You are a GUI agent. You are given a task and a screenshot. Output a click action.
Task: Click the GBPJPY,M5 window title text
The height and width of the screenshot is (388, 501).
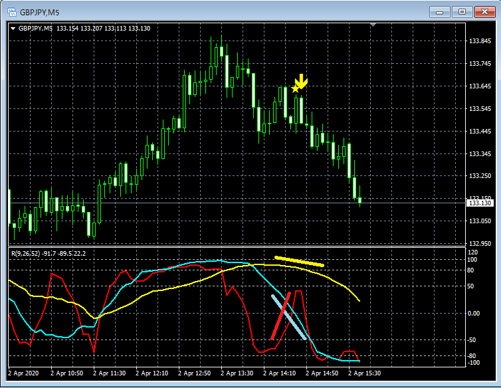40,13
